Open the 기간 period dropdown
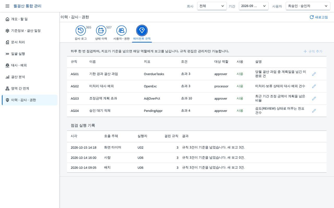 click(x=254, y=6)
